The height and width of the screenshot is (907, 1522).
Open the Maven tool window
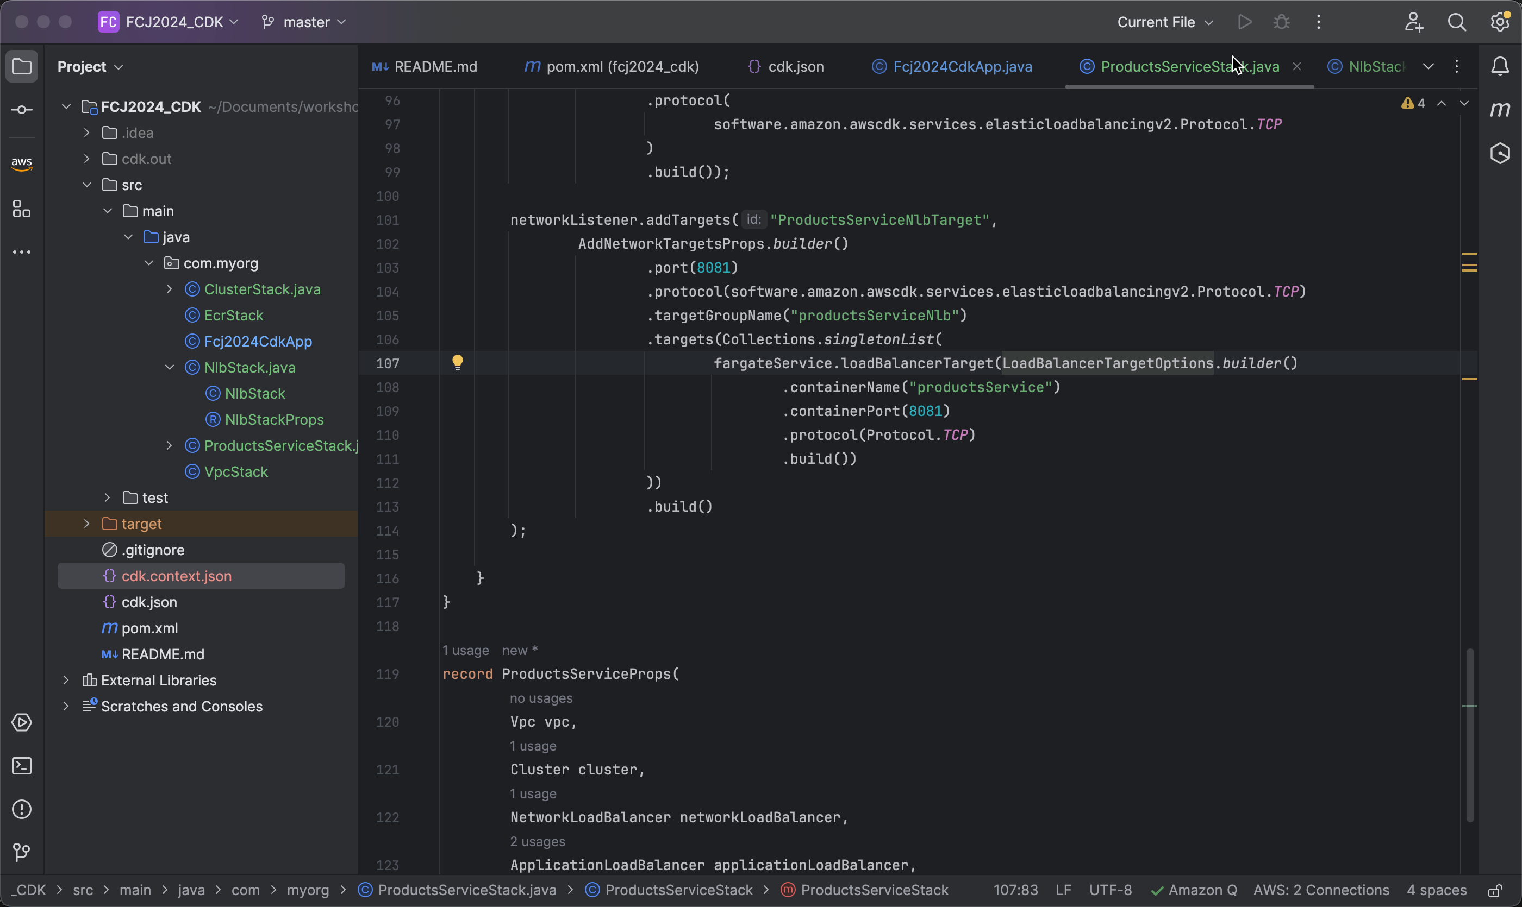[1500, 110]
